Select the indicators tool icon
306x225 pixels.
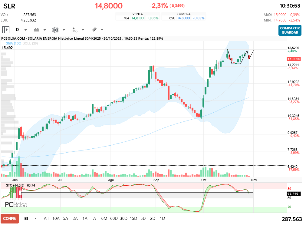(75, 30)
